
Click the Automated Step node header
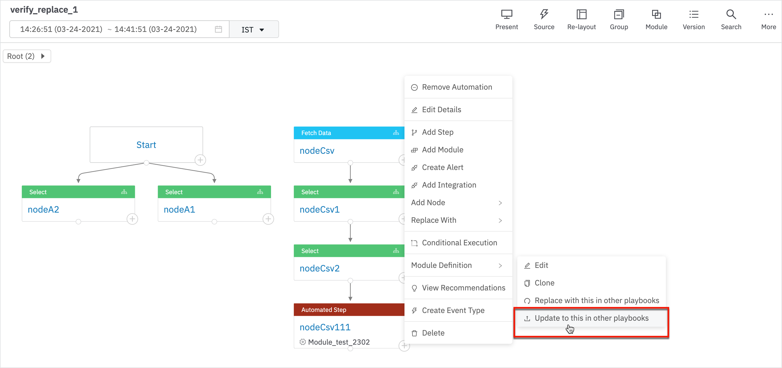(x=349, y=309)
